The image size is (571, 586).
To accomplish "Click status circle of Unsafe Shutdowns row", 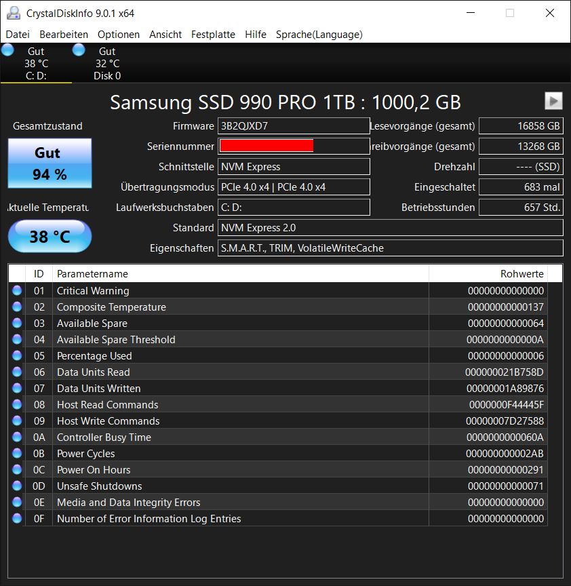I will [x=17, y=486].
